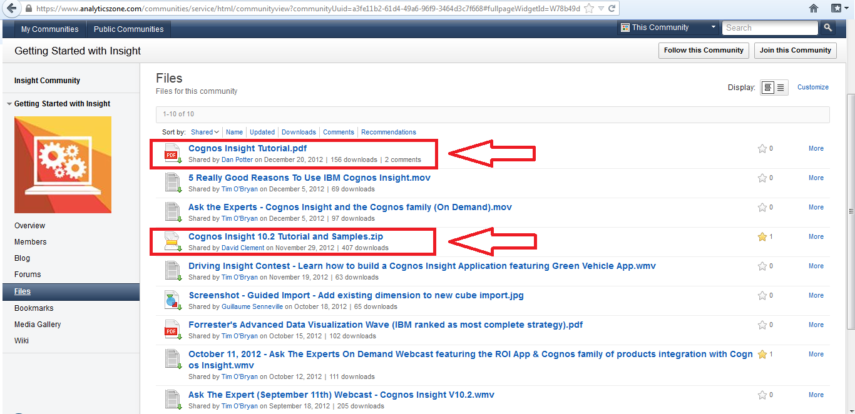Screen dimensions: 855x414
Task: Sort files by Comments
Action: (x=339, y=132)
